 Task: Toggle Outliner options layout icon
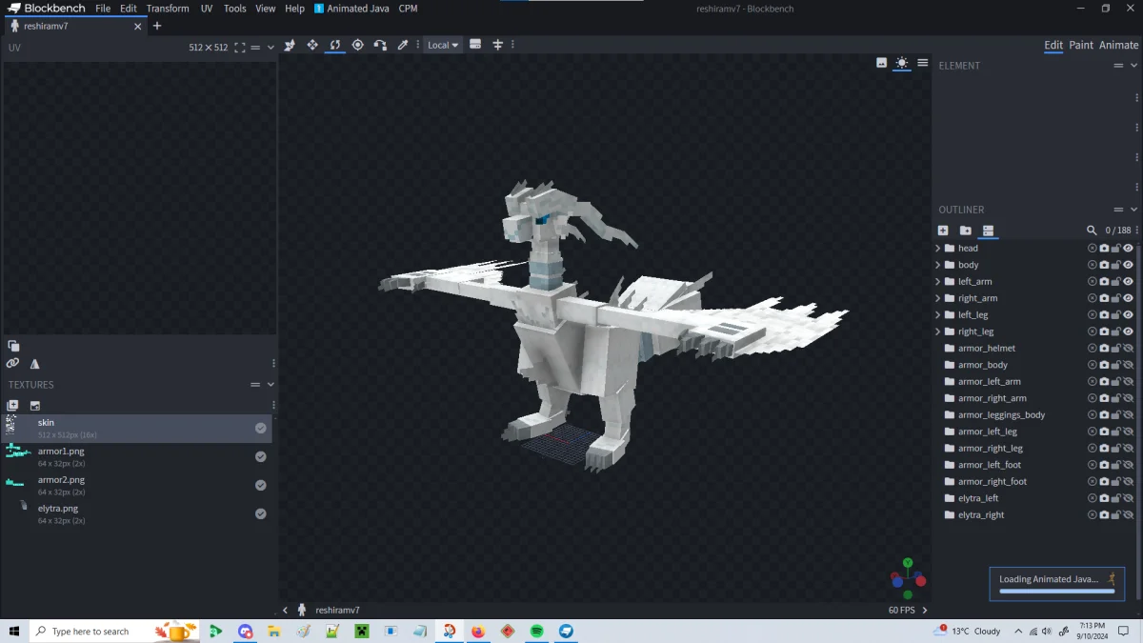pos(988,231)
